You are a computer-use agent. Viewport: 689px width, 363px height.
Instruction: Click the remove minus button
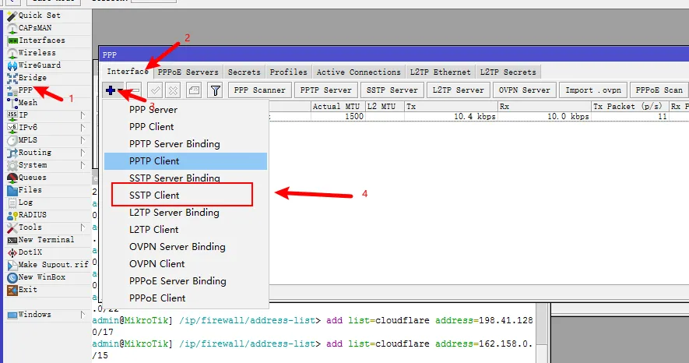pos(135,90)
